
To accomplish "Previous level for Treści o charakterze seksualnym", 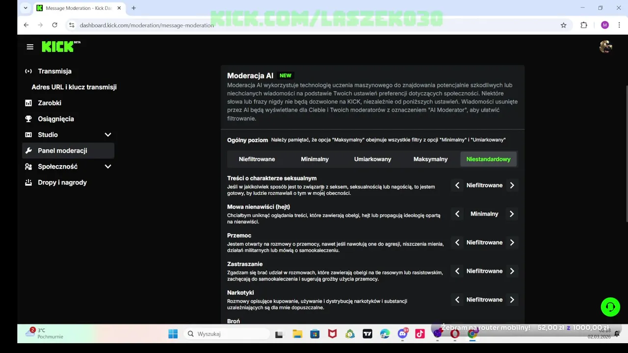I will point(457,185).
